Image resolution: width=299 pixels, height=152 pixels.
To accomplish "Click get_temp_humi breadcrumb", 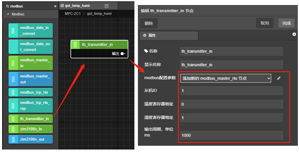I will [99, 14].
